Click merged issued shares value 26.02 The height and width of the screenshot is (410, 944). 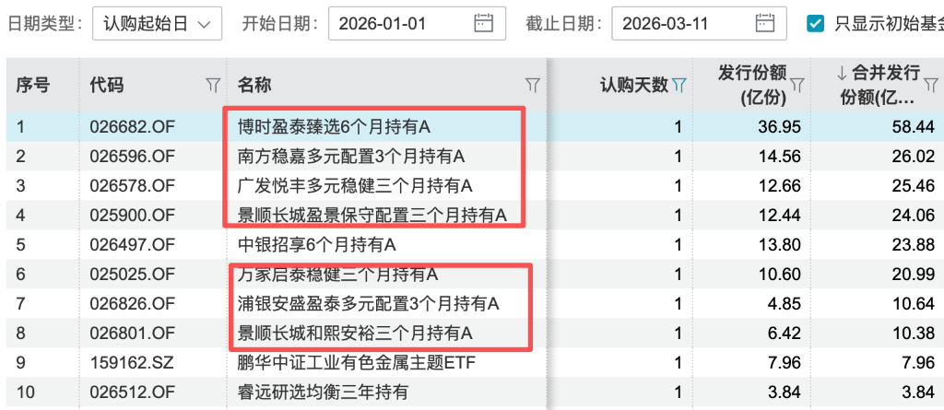(x=914, y=157)
